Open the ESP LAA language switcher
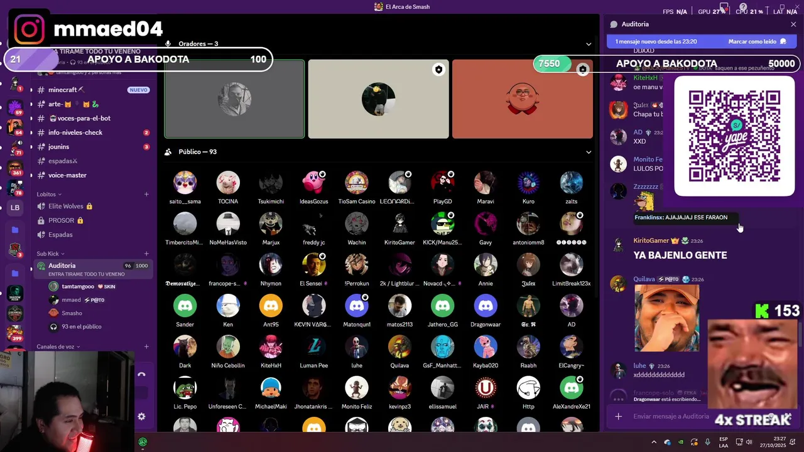 point(724,442)
